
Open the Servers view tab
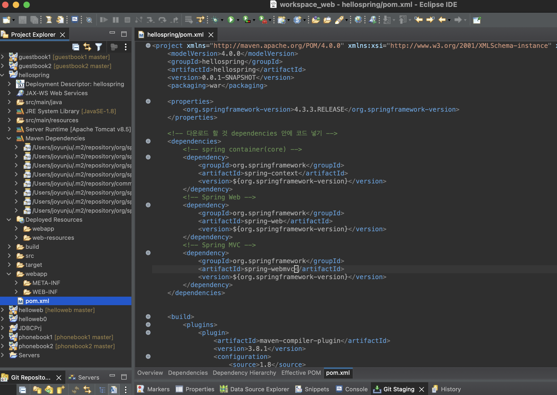pyautogui.click(x=84, y=377)
